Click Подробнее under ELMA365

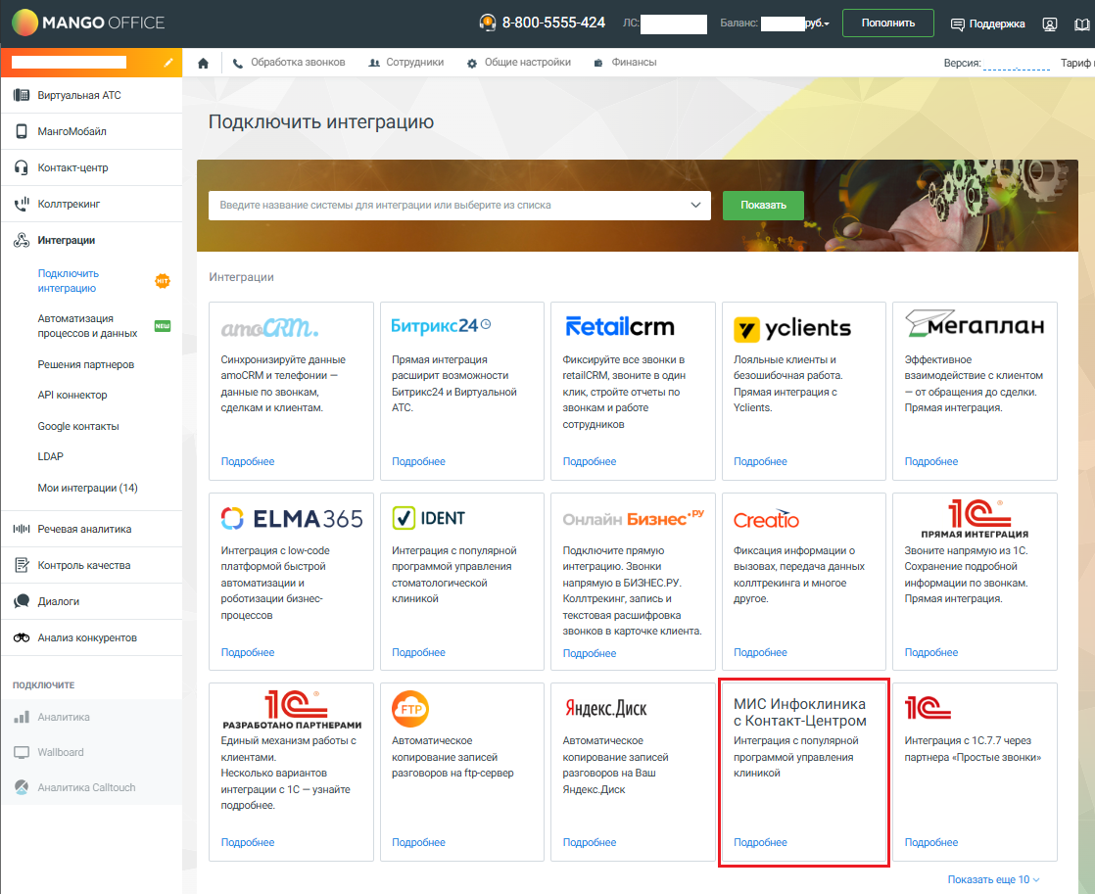[248, 652]
